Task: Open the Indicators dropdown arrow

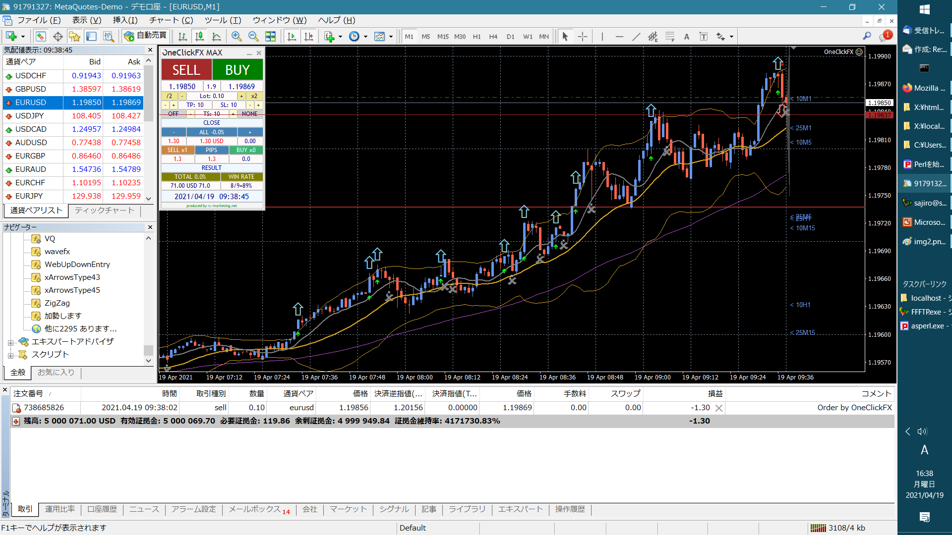Action: [340, 37]
